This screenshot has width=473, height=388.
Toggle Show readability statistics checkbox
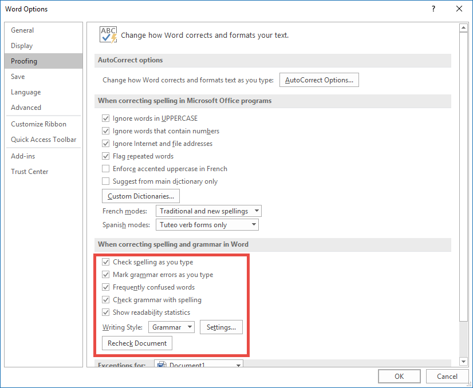[105, 312]
